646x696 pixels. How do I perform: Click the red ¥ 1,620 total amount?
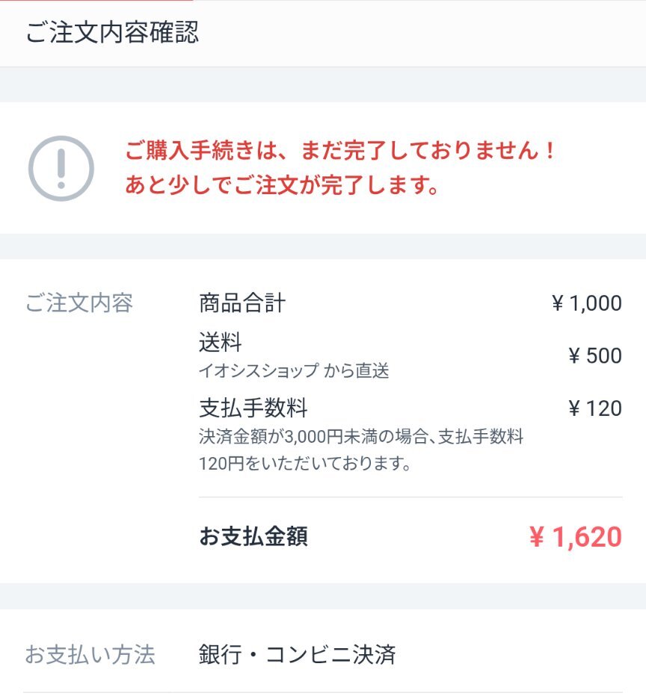pyautogui.click(x=576, y=537)
